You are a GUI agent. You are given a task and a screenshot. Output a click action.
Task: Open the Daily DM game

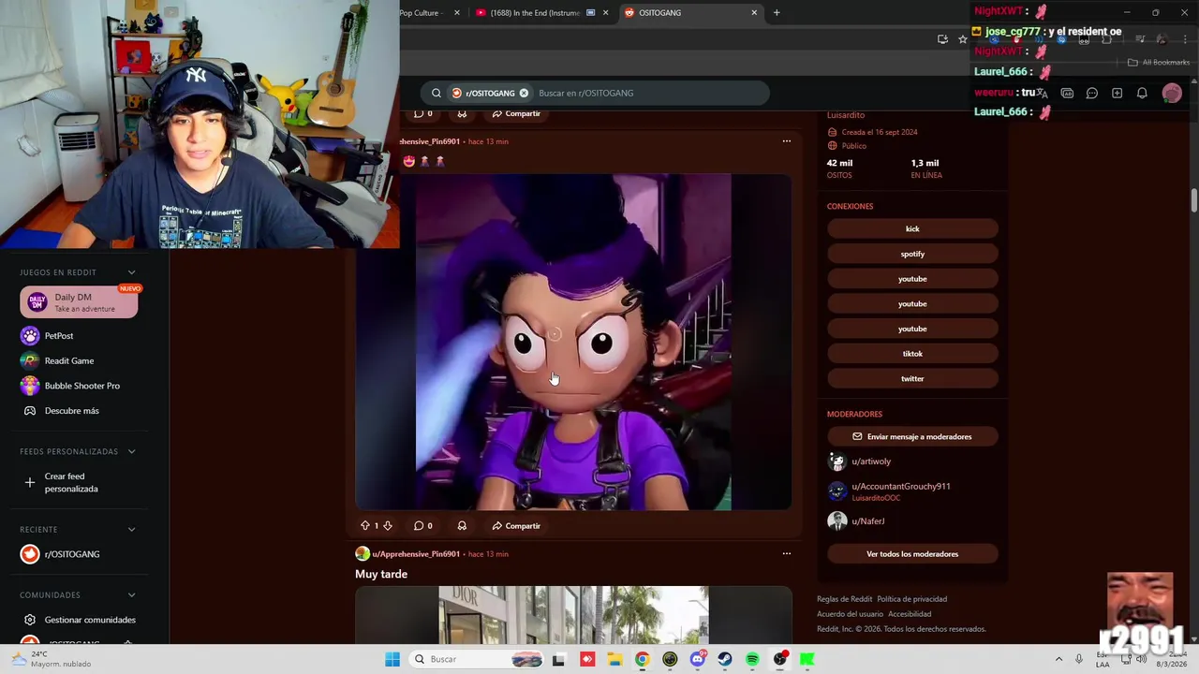(x=79, y=302)
